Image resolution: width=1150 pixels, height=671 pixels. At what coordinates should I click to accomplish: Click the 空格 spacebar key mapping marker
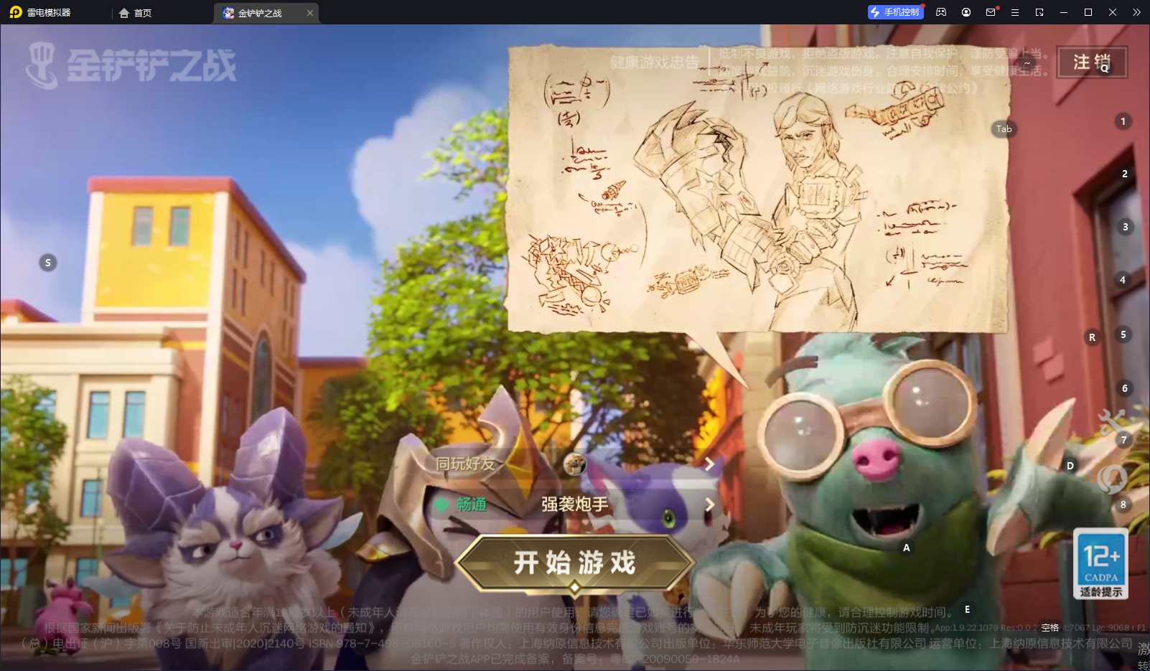(x=1050, y=627)
